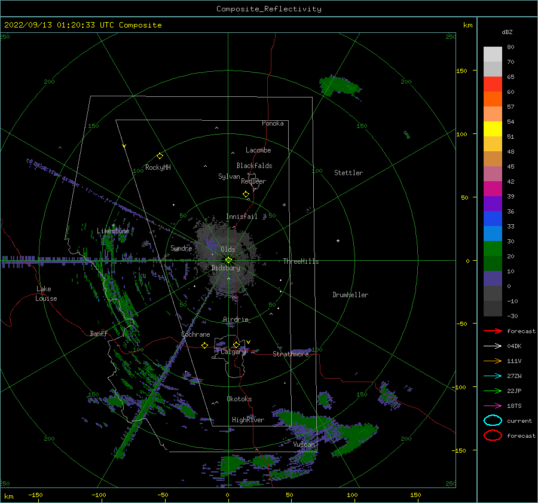Screen dimensions: 538x503
Task: Click the 0 dBZ purple color swatch
Action: [x=493, y=279]
